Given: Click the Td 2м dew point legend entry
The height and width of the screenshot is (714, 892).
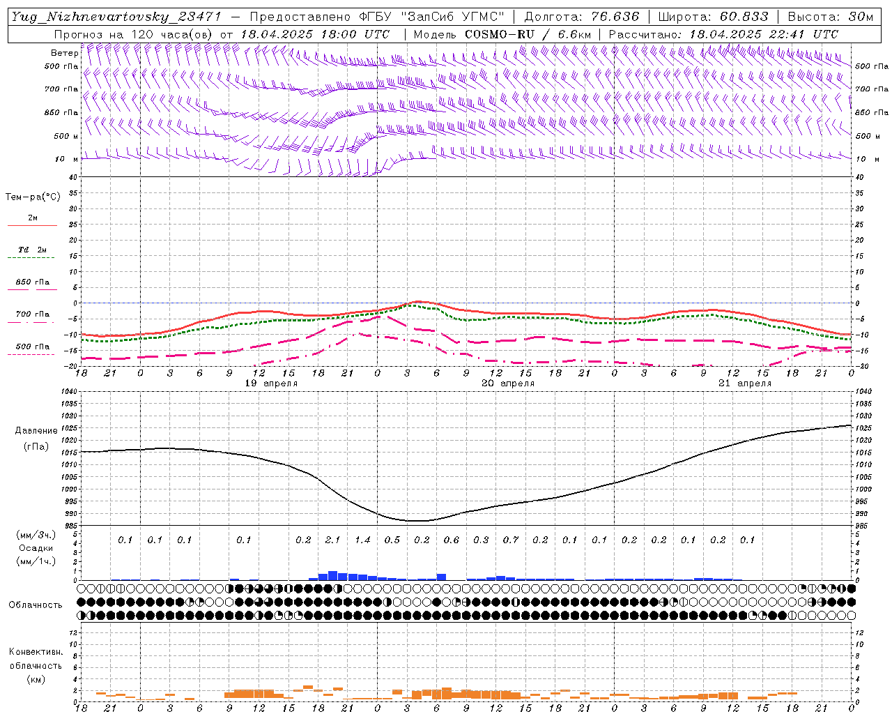Looking at the screenshot, I should click(33, 250).
